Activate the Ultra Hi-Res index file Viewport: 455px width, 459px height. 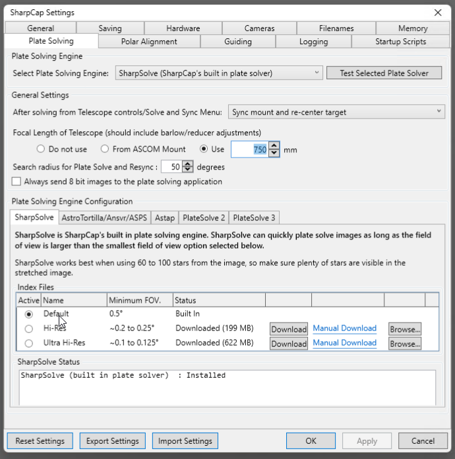pos(29,343)
